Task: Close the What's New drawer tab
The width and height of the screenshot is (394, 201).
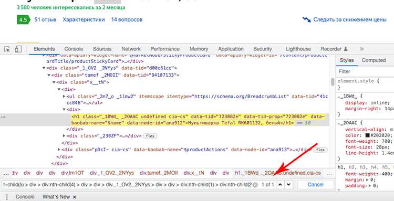Action: click(75, 197)
